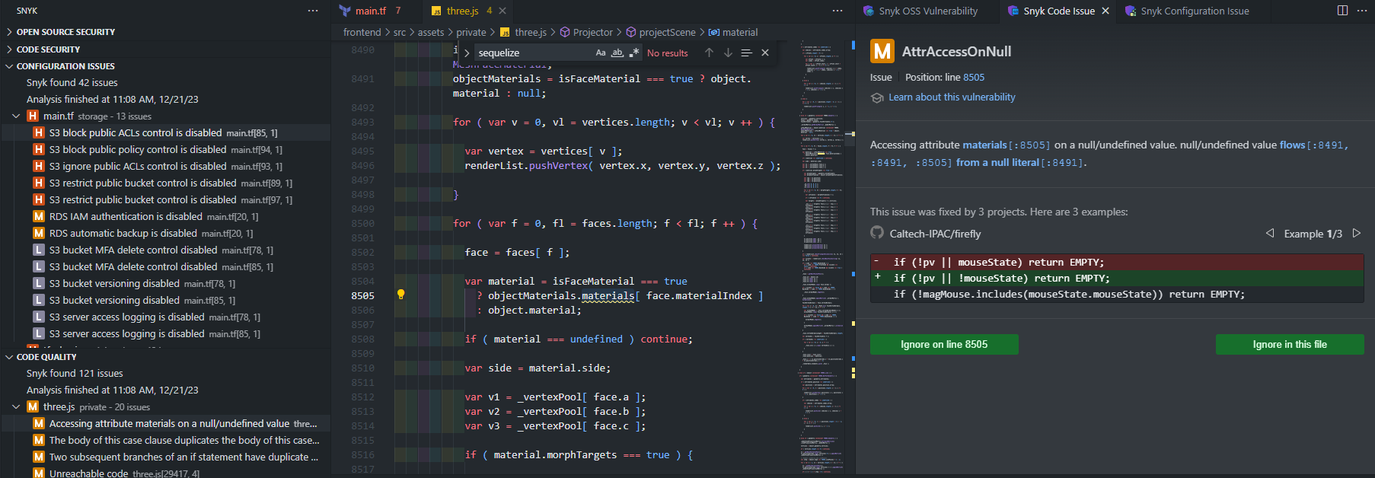The image size is (1375, 478).
Task: Open Snyk panel more actions menu
Action: (313, 11)
